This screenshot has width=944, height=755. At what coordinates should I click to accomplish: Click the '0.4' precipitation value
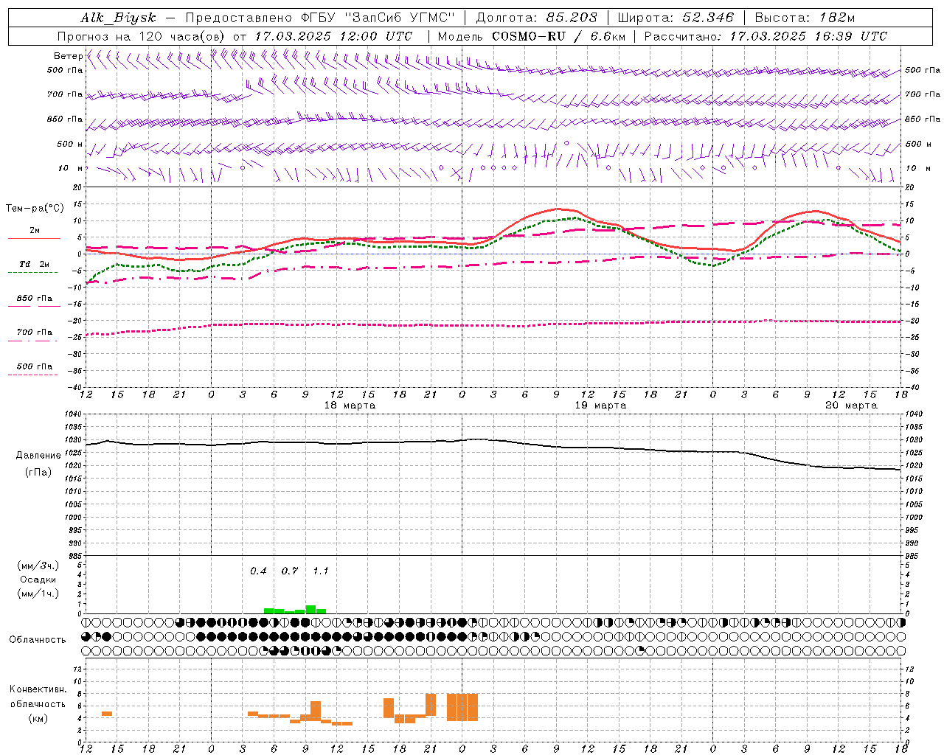(x=258, y=571)
